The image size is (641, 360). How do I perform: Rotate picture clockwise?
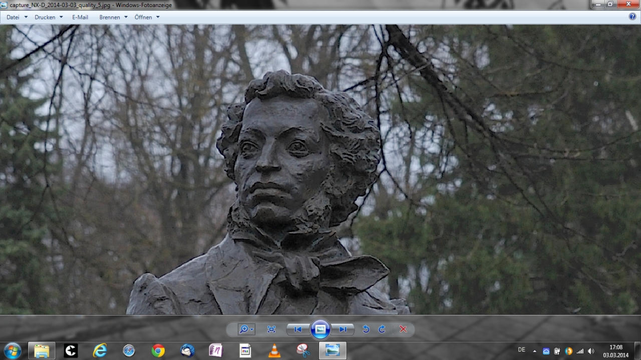point(382,329)
